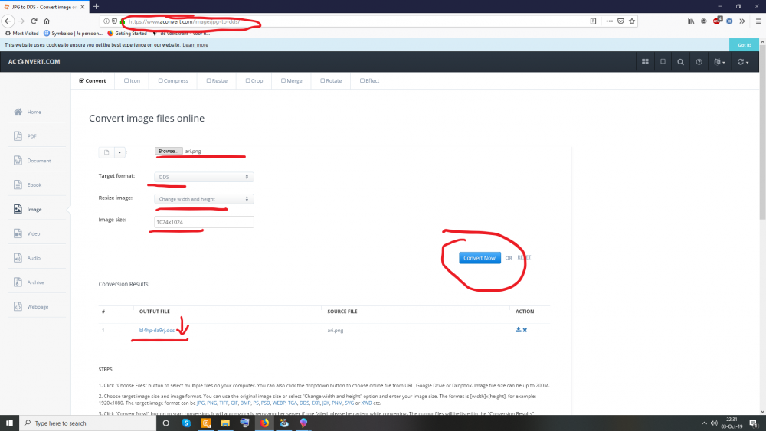The image size is (766, 431).
Task: Check the Effect option
Action: pyautogui.click(x=369, y=80)
